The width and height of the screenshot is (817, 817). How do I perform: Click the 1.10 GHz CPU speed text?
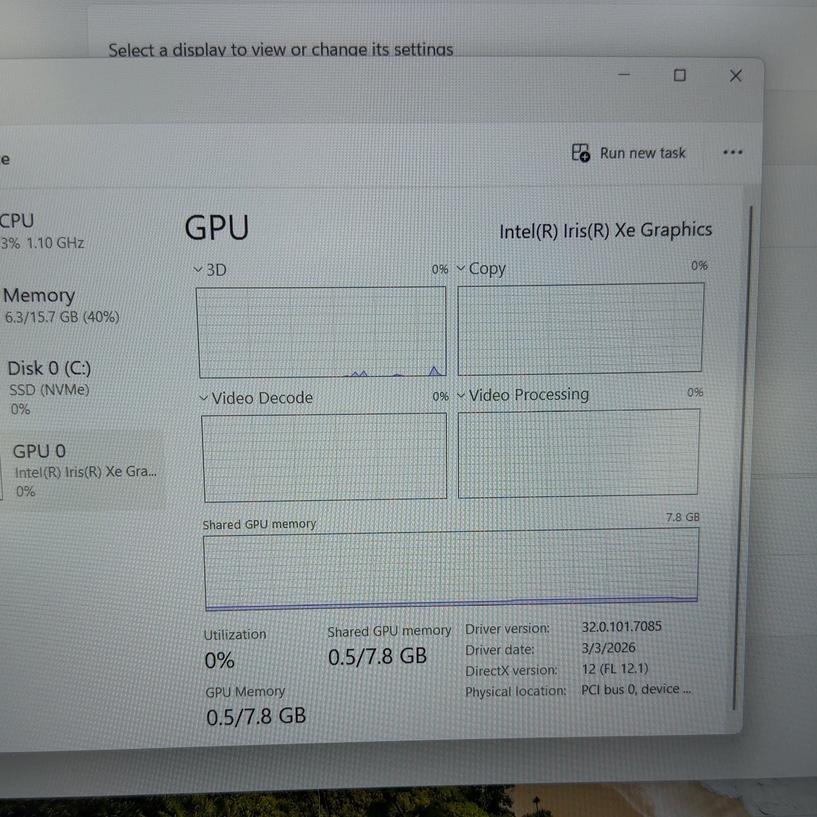click(56, 243)
